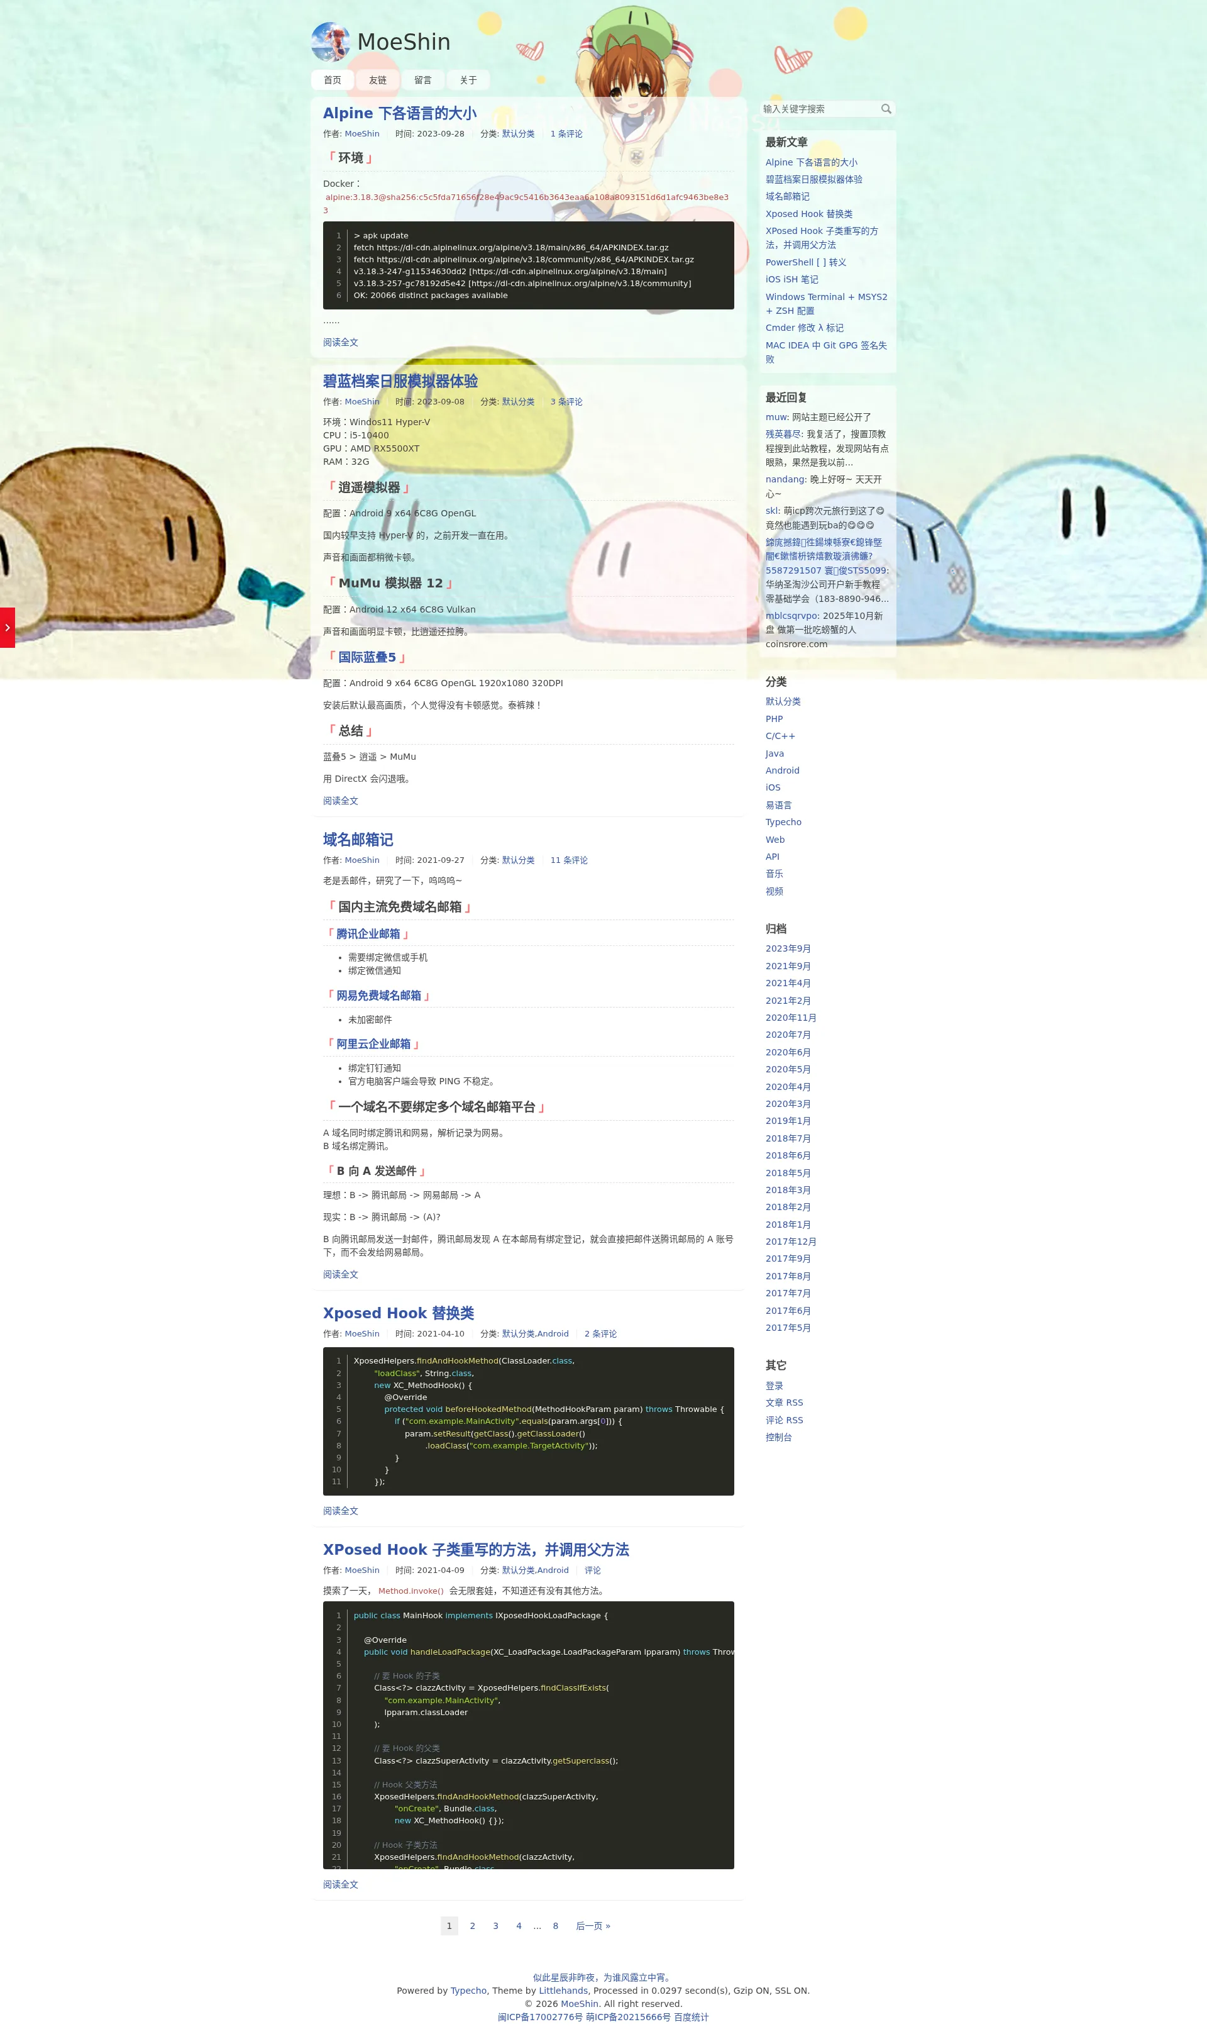Open recent comment by mblcsqrvpo
1207x2034 pixels.
coord(792,616)
